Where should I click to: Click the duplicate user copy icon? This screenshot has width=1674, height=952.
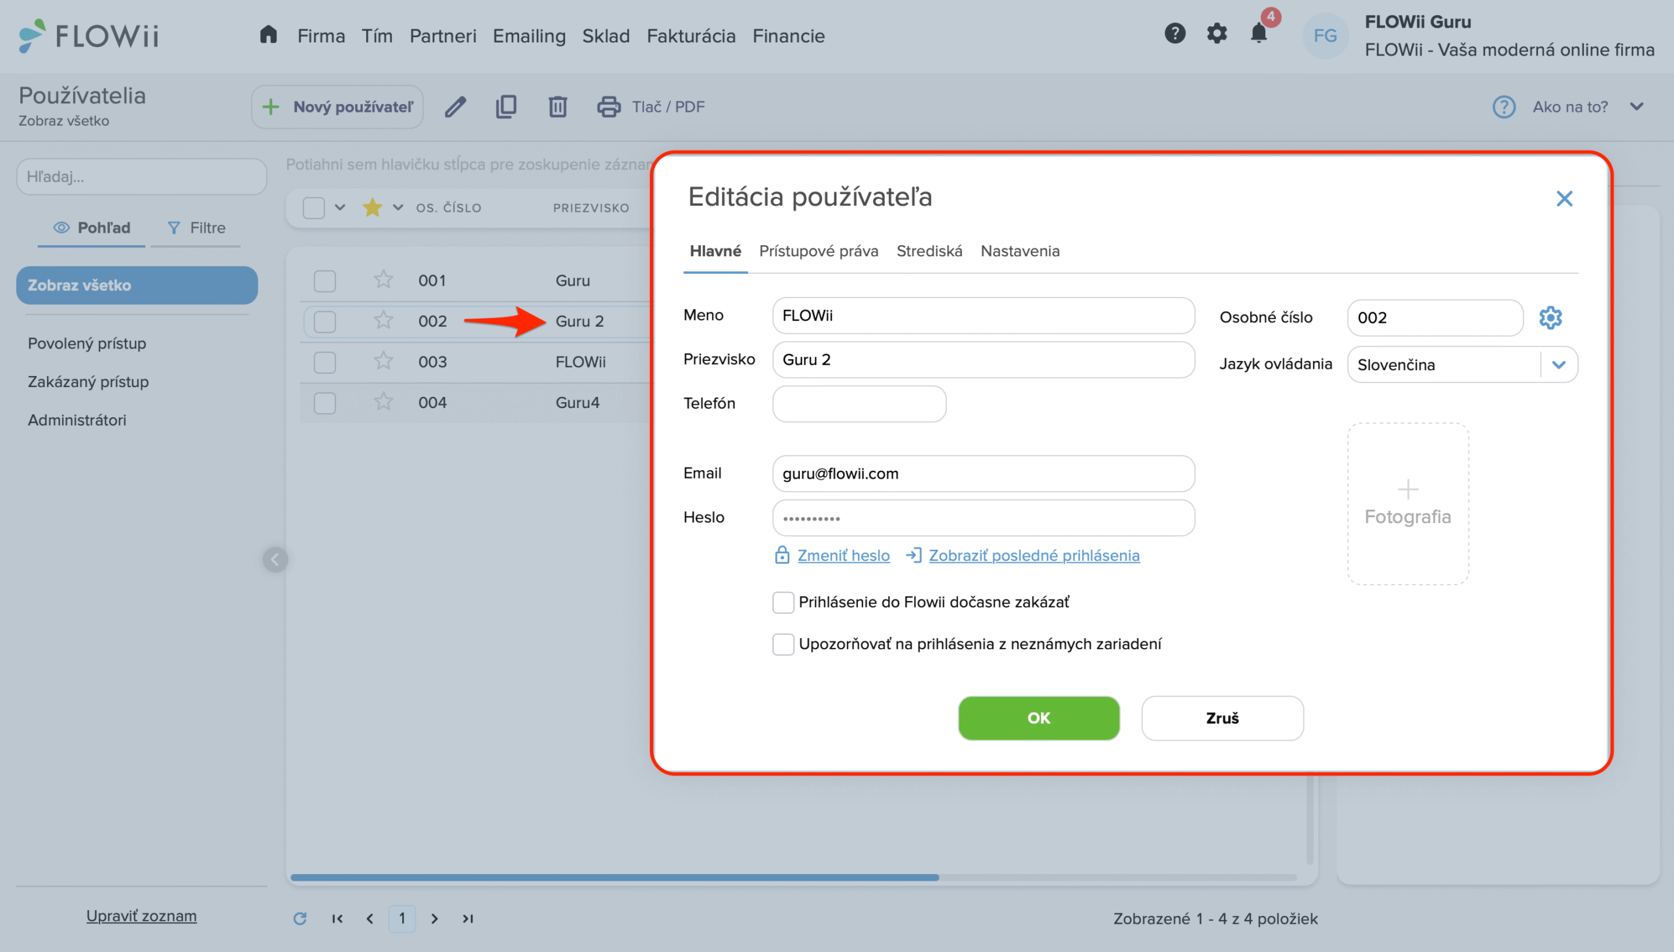506,107
